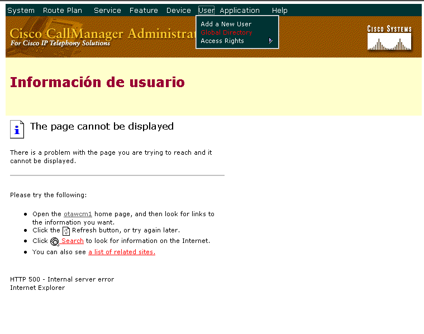This screenshot has height=334, width=424.
Task: Expand Access Rights submenu arrow
Action: 270,41
